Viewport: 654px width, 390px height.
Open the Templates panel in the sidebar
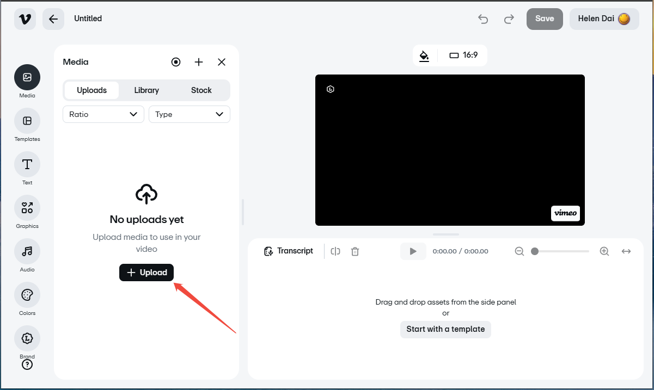(27, 122)
